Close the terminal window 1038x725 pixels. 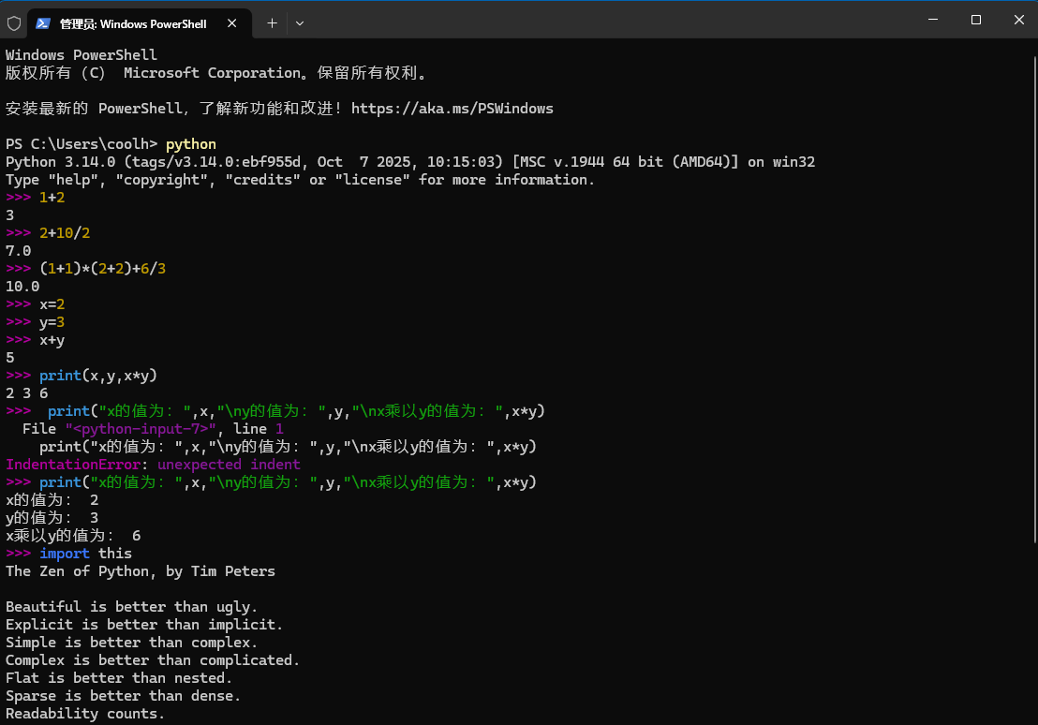pyautogui.click(x=1019, y=20)
